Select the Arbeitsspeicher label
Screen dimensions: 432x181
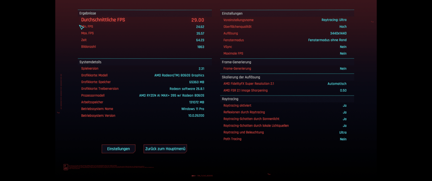[x=92, y=102]
